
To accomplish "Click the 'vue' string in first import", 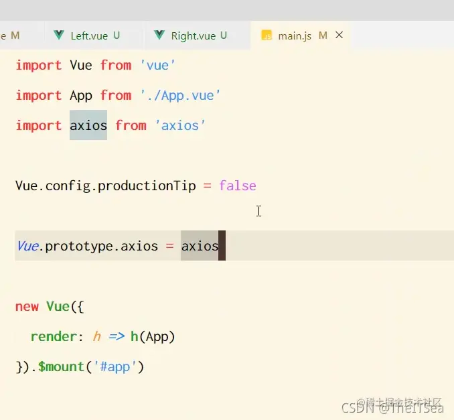I will pyautogui.click(x=157, y=65).
